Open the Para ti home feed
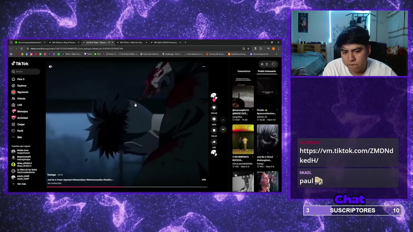Image resolution: width=413 pixels, height=232 pixels. [18, 79]
